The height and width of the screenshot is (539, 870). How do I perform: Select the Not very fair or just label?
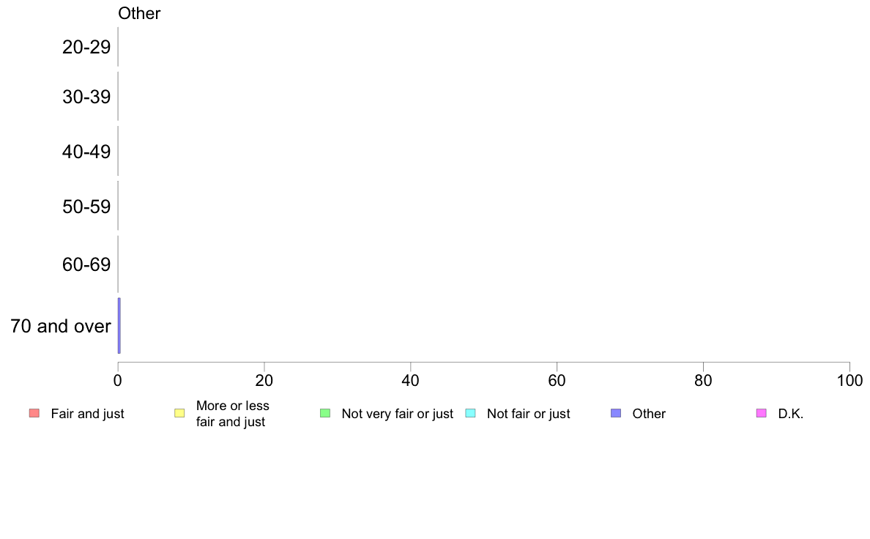[397, 414]
